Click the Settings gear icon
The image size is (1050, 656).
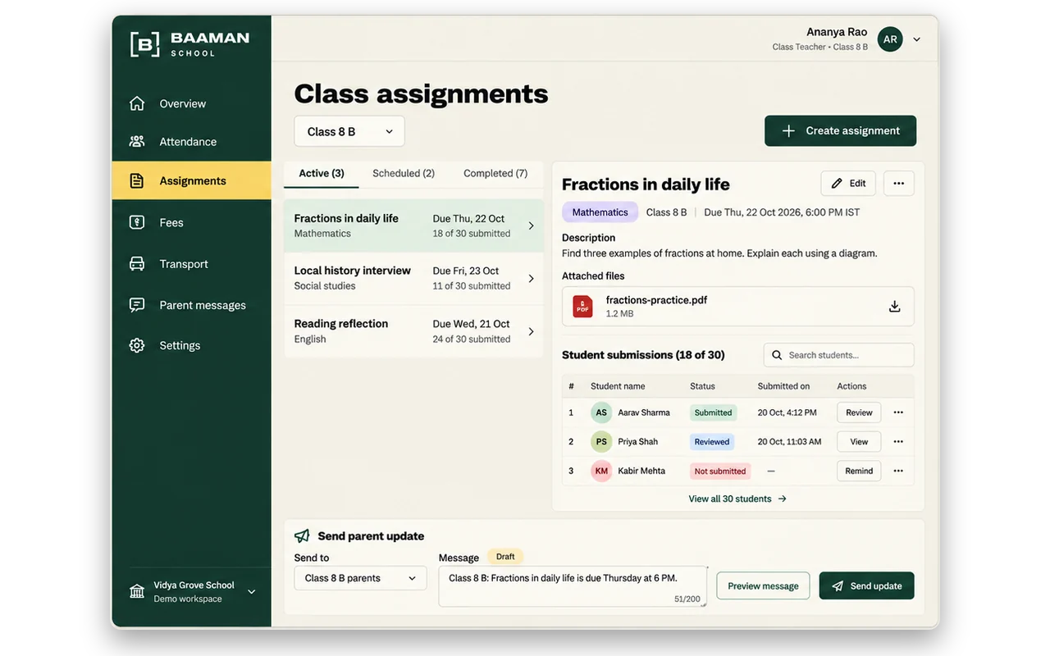(137, 345)
